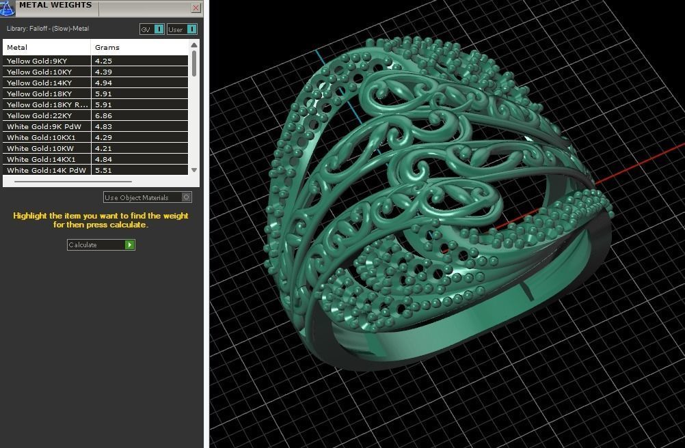The height and width of the screenshot is (448, 685).
Task: Select the Yellow Gold:18KY row
Action: click(x=95, y=94)
